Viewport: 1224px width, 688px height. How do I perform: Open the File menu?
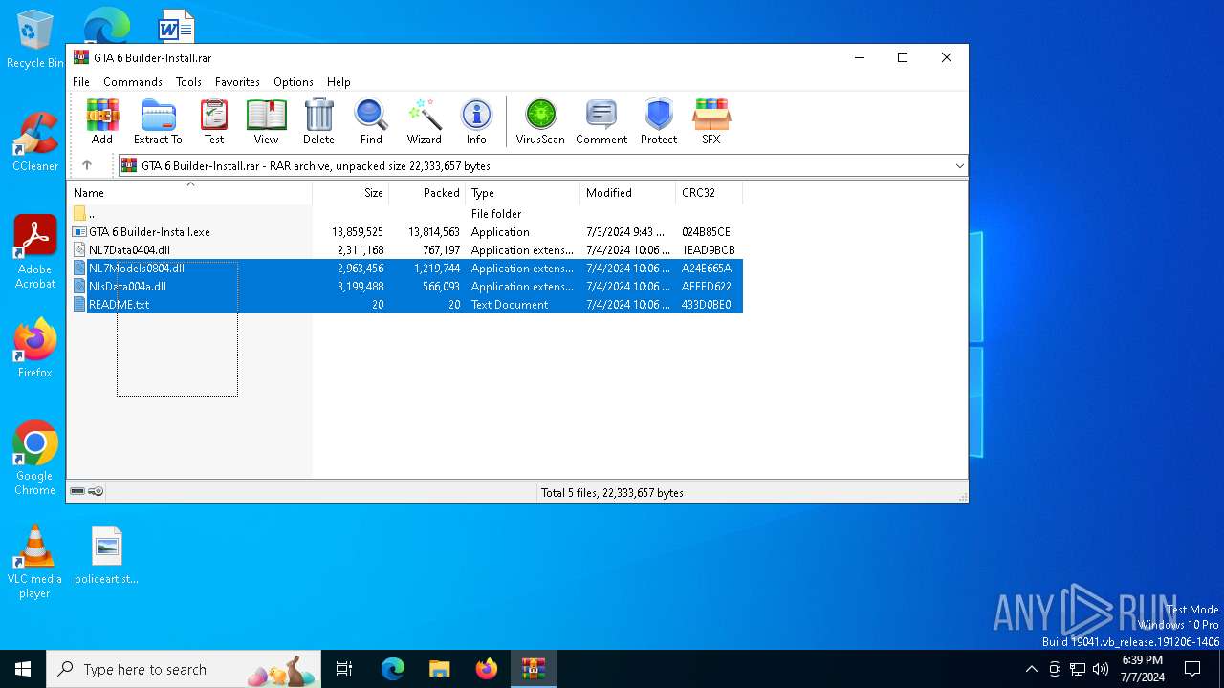pyautogui.click(x=81, y=82)
